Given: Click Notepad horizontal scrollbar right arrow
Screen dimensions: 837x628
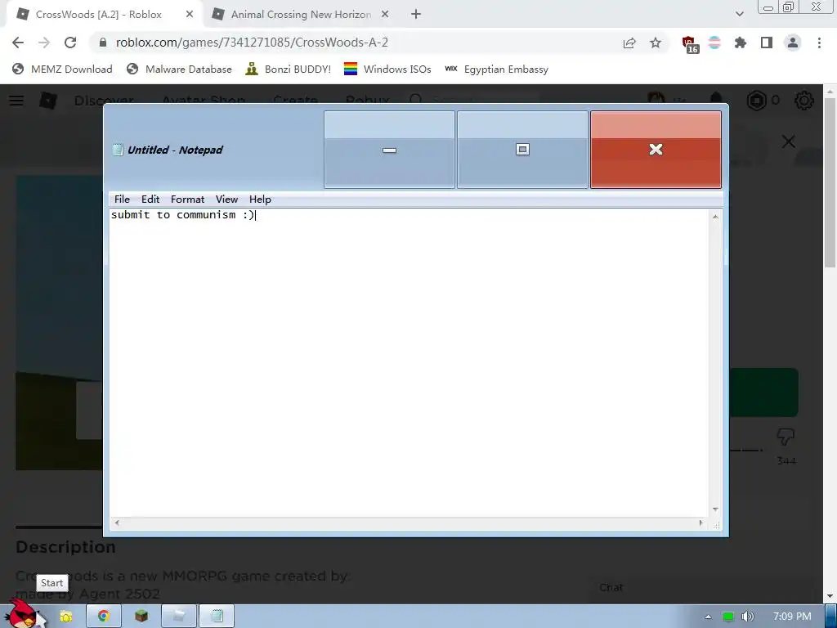Looking at the screenshot, I should click(x=700, y=523).
